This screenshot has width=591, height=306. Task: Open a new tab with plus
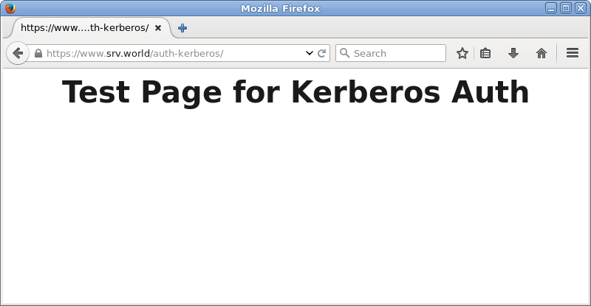point(182,28)
